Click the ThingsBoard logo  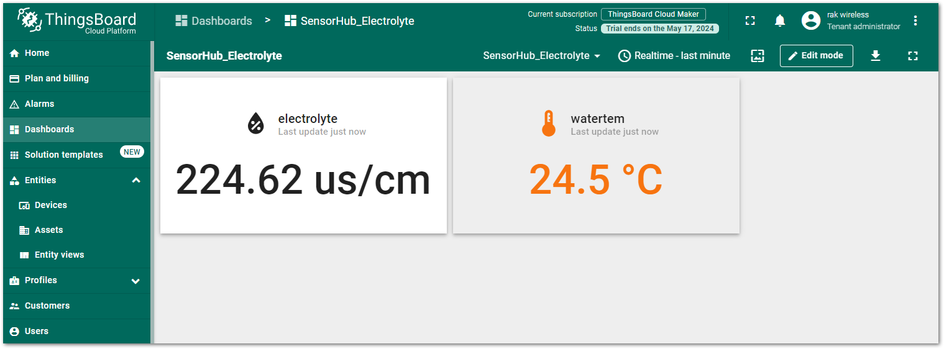click(77, 20)
